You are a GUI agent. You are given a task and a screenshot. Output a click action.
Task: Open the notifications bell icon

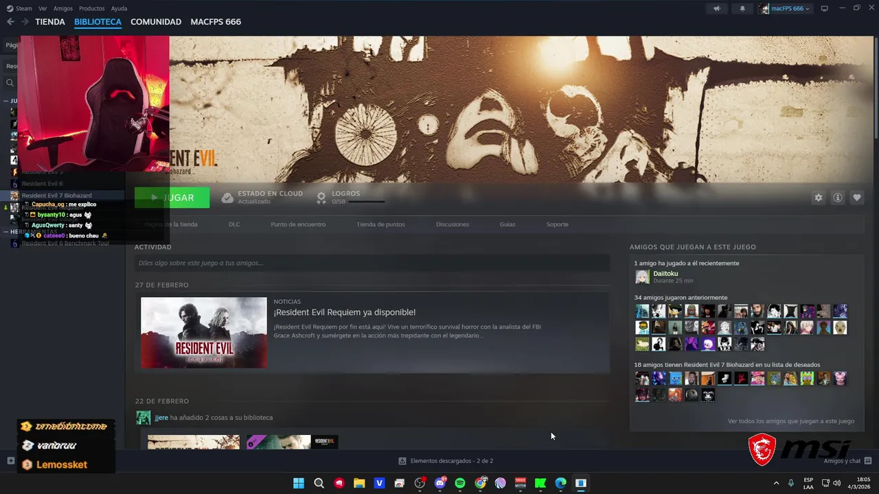point(742,8)
